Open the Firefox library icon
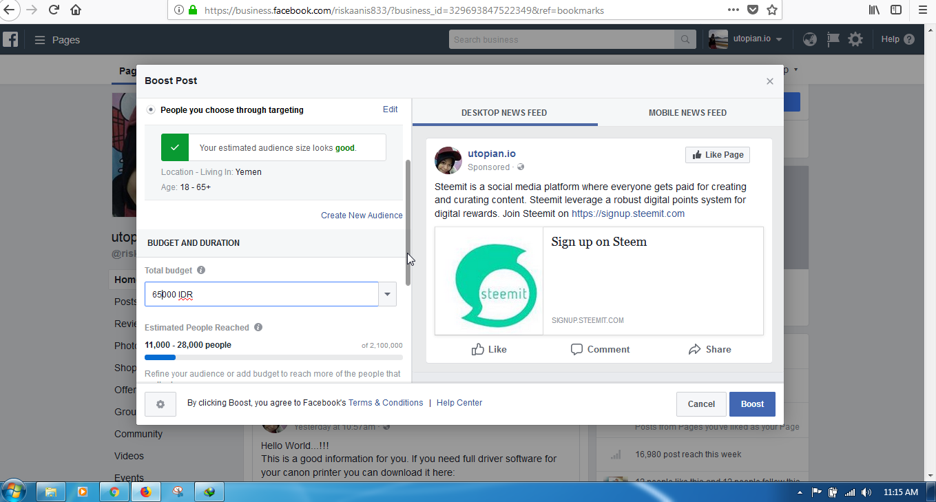This screenshot has width=936, height=502. (x=874, y=10)
